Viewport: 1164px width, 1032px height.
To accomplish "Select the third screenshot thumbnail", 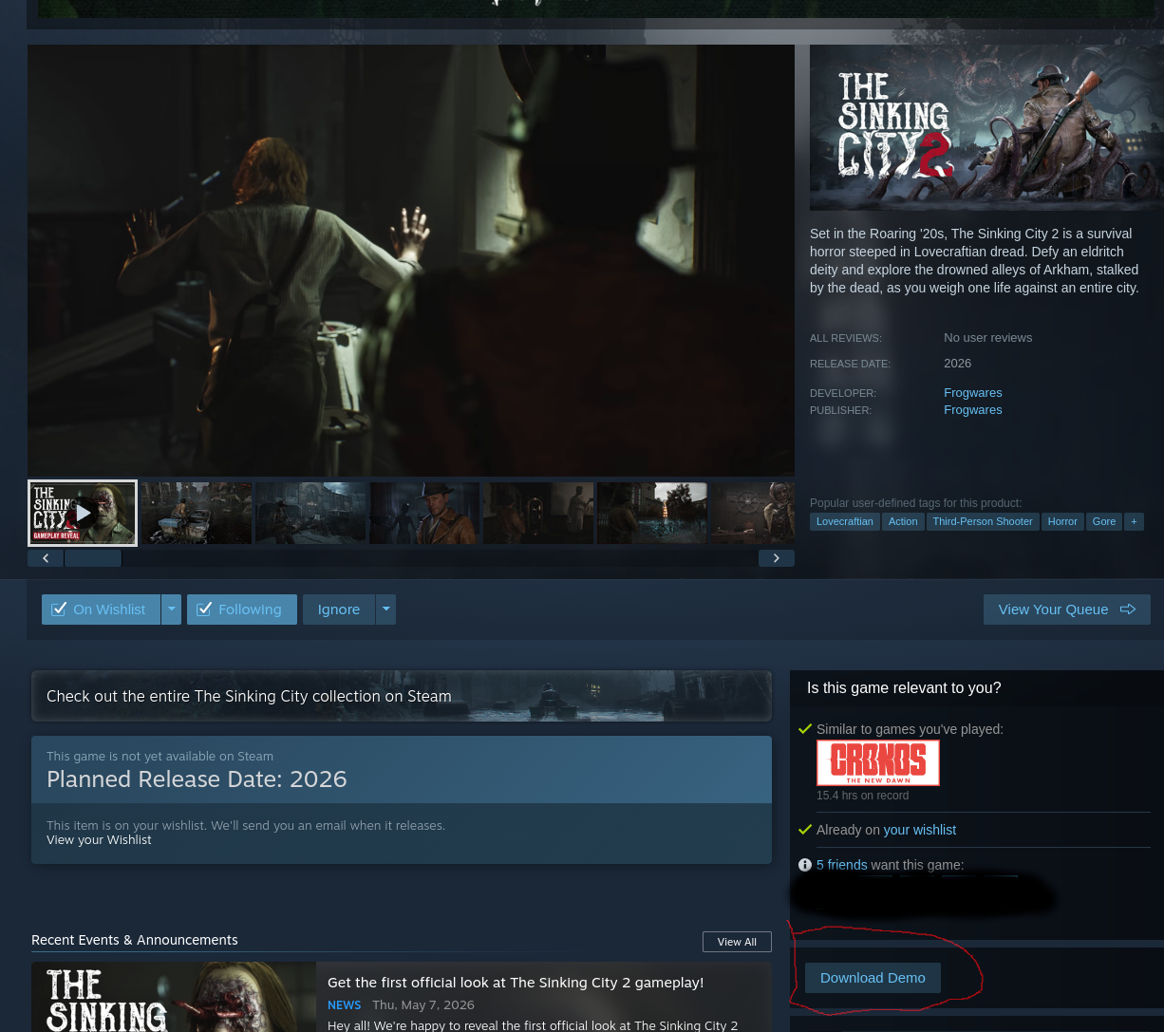I will (310, 513).
